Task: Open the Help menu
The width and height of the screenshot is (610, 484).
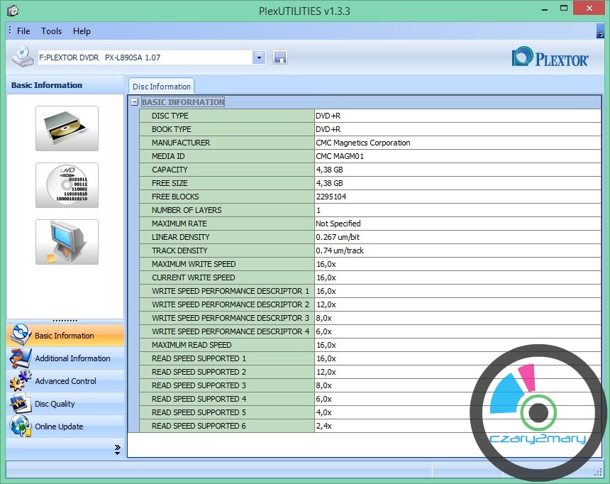Action: [82, 31]
